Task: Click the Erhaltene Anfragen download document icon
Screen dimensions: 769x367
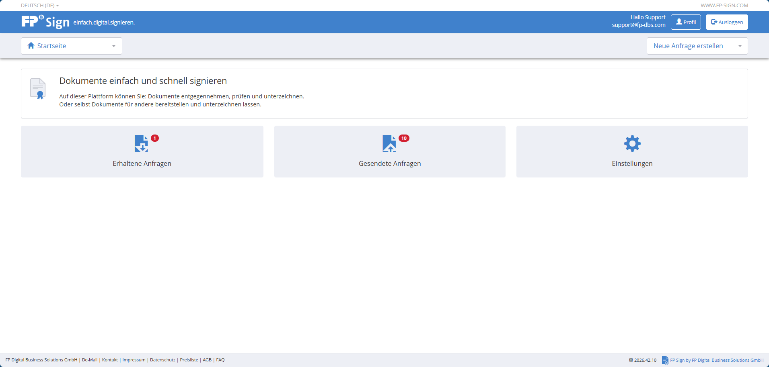Action: click(141, 144)
